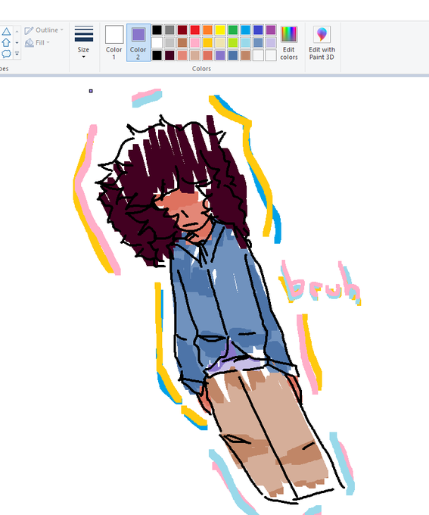Pick the custom black swatch in the bottom row
Viewport: 429px width, 515px height.
pos(157,55)
